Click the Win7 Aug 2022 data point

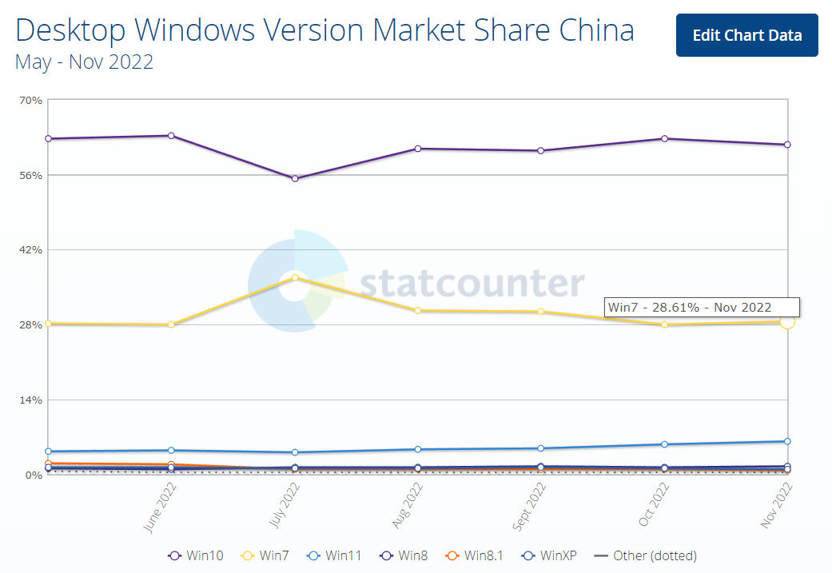[x=418, y=310]
